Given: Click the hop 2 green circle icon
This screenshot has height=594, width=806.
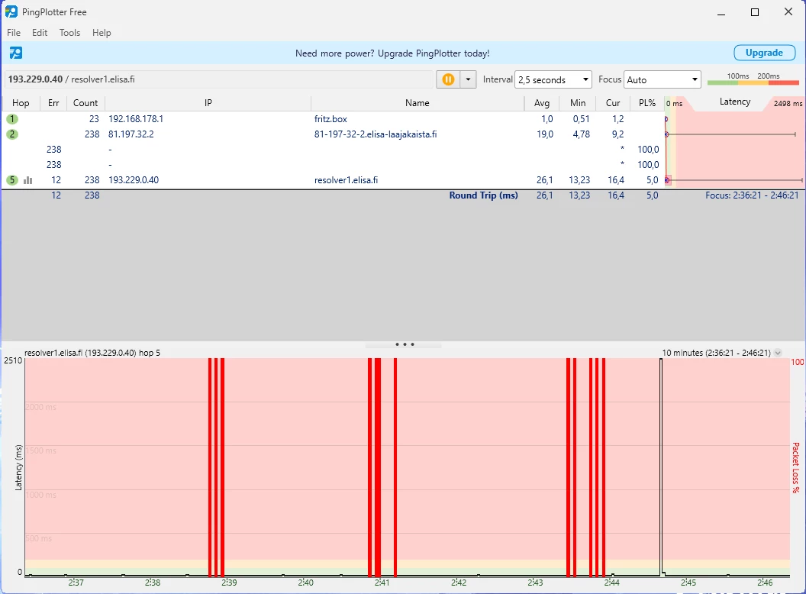Looking at the screenshot, I should click(x=12, y=134).
